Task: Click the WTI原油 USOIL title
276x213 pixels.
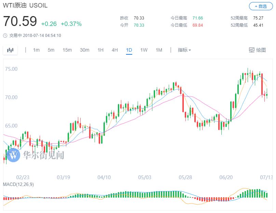Action: pyautogui.click(x=25, y=6)
